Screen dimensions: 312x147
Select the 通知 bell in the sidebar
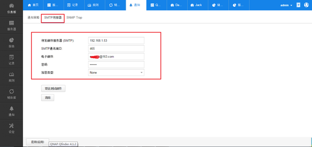(x=11, y=111)
